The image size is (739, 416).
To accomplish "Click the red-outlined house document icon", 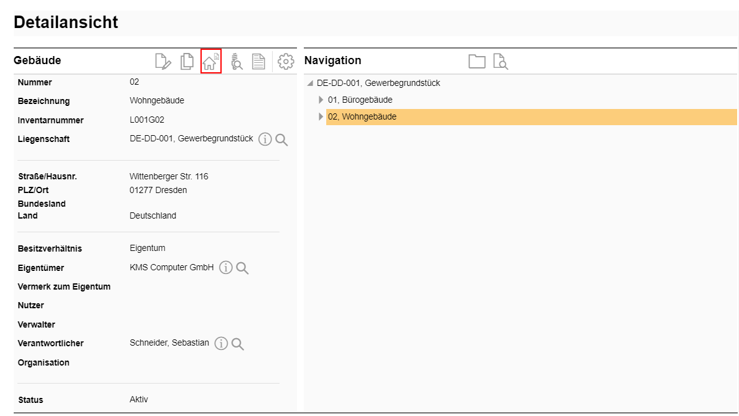I will coord(211,61).
